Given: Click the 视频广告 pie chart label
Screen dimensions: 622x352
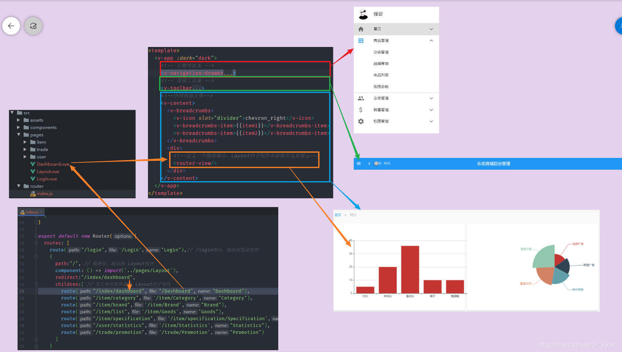Looking at the screenshot, I should coord(578,244).
